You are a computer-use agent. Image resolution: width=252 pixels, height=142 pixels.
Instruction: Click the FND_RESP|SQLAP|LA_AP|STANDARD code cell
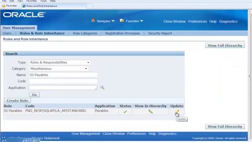(56, 111)
